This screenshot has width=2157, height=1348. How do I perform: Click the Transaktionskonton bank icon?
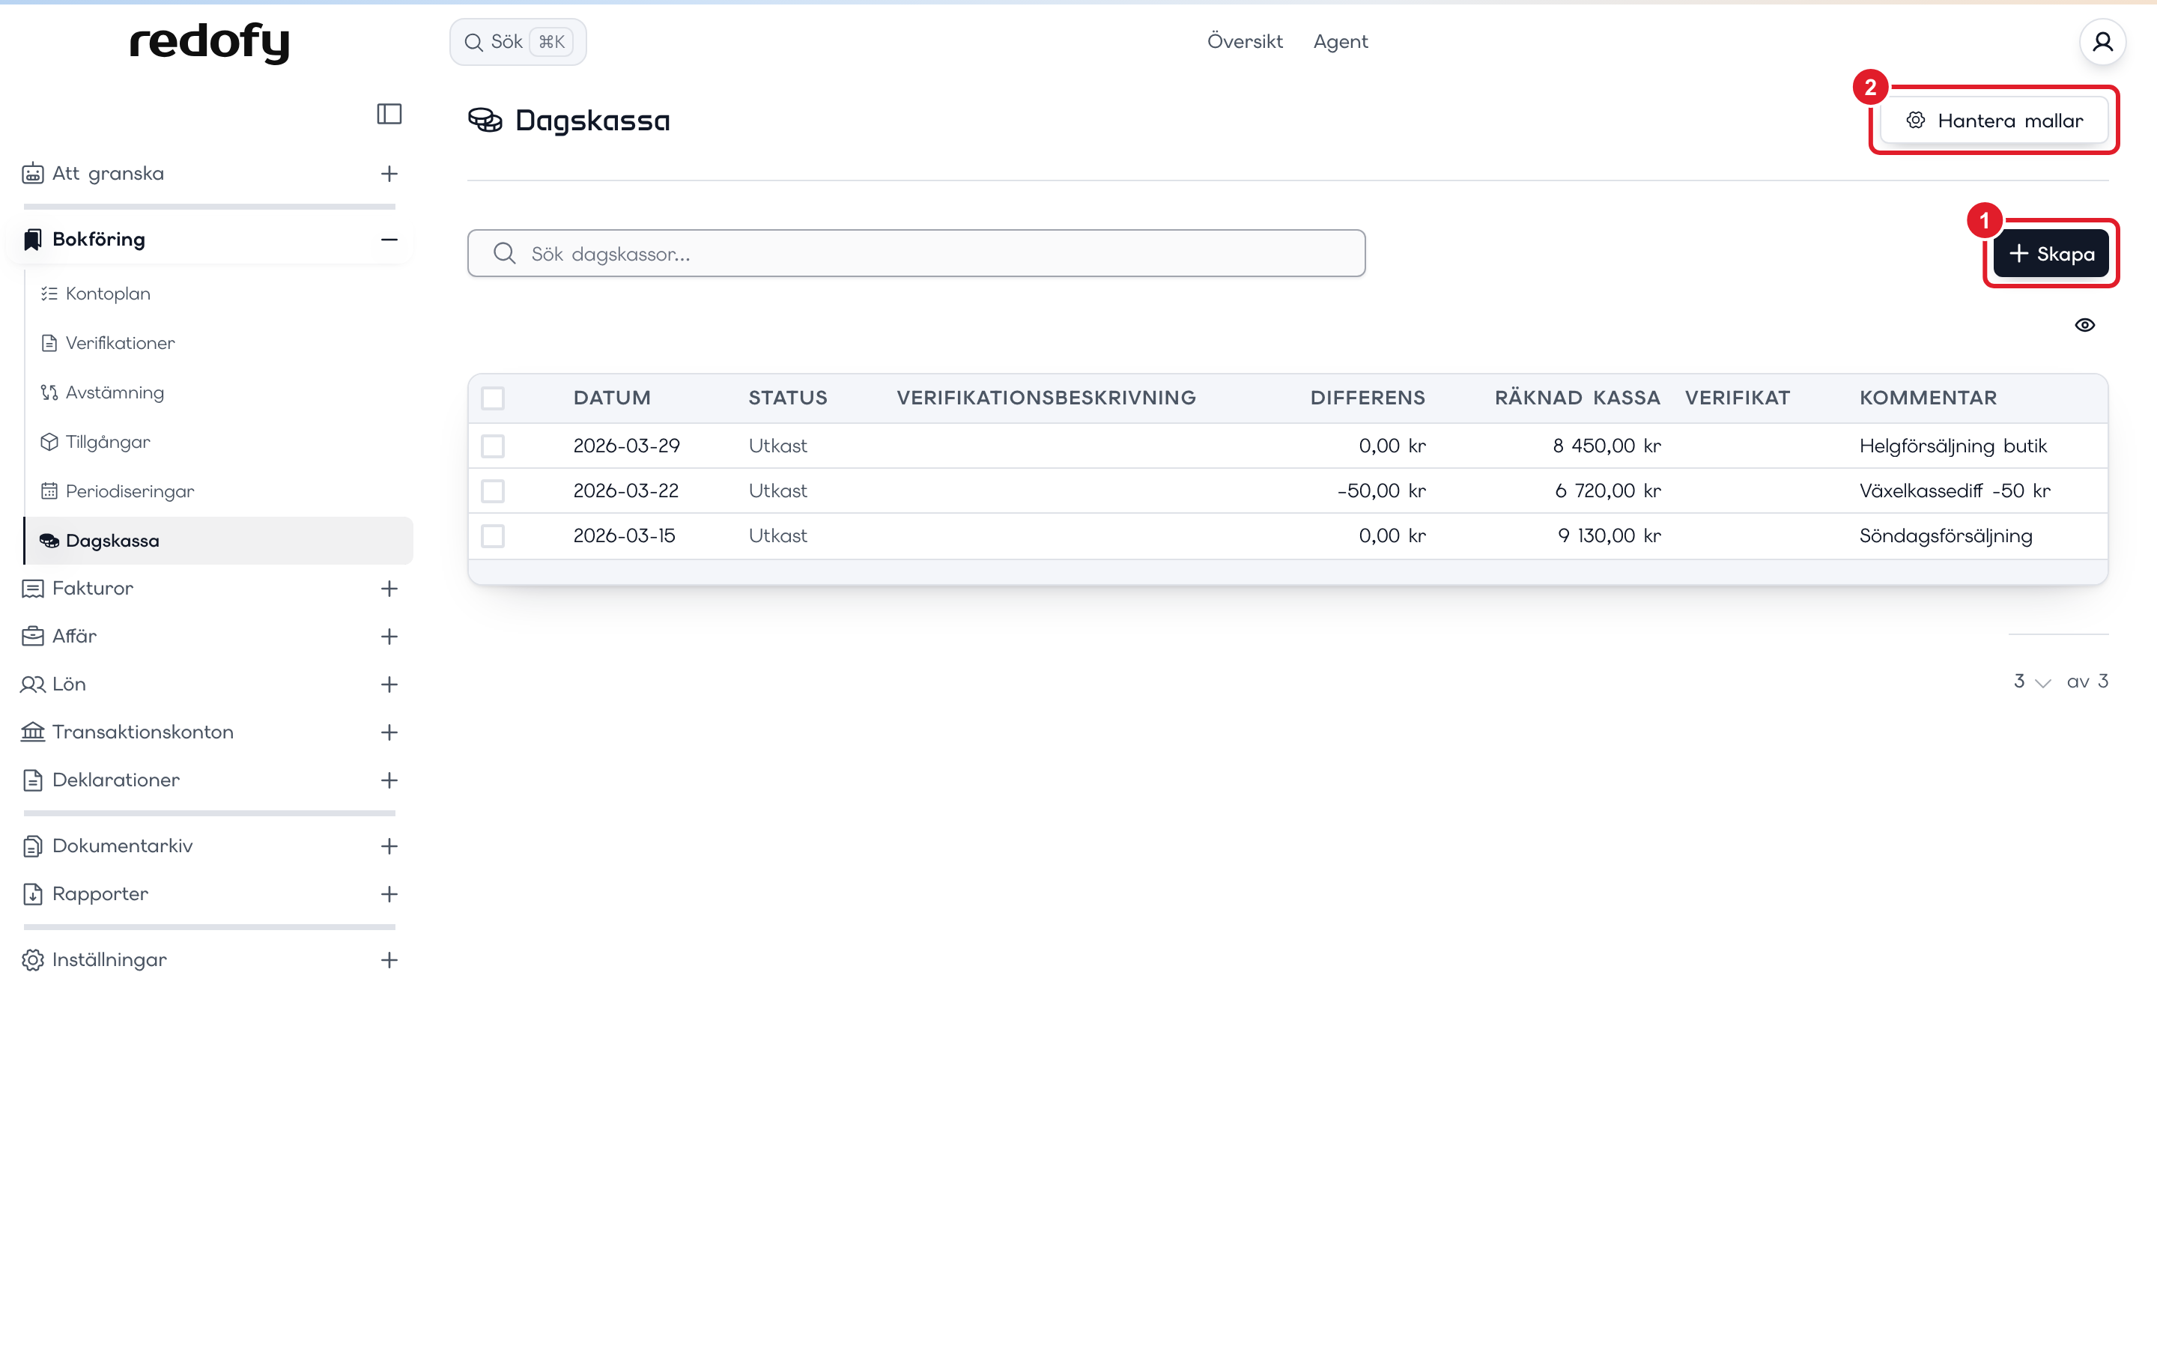coord(33,732)
